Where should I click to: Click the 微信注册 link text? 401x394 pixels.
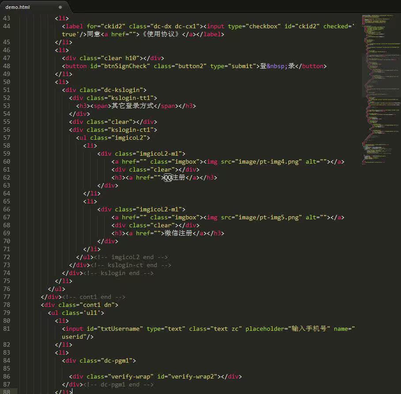[x=178, y=233]
